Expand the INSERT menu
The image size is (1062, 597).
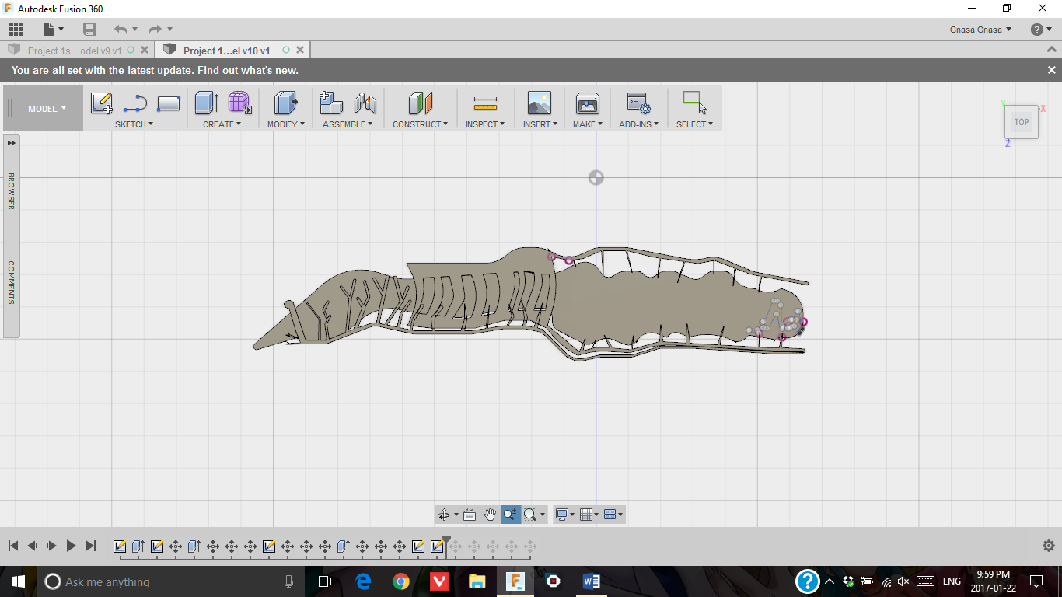540,124
